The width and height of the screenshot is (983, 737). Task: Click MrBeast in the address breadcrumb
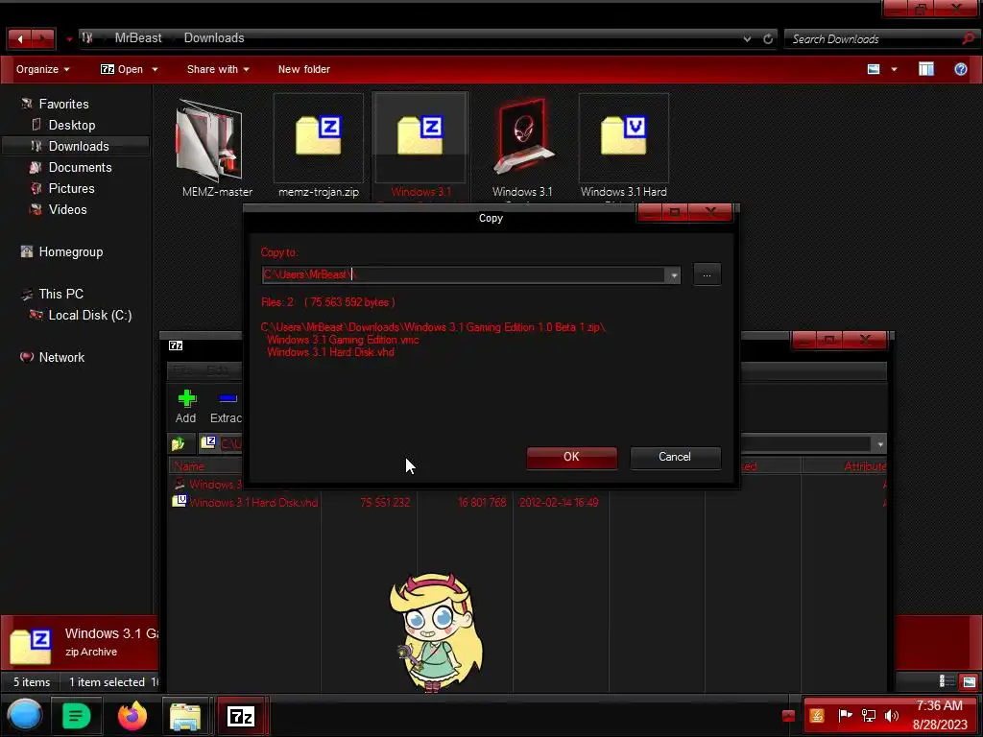click(x=138, y=38)
